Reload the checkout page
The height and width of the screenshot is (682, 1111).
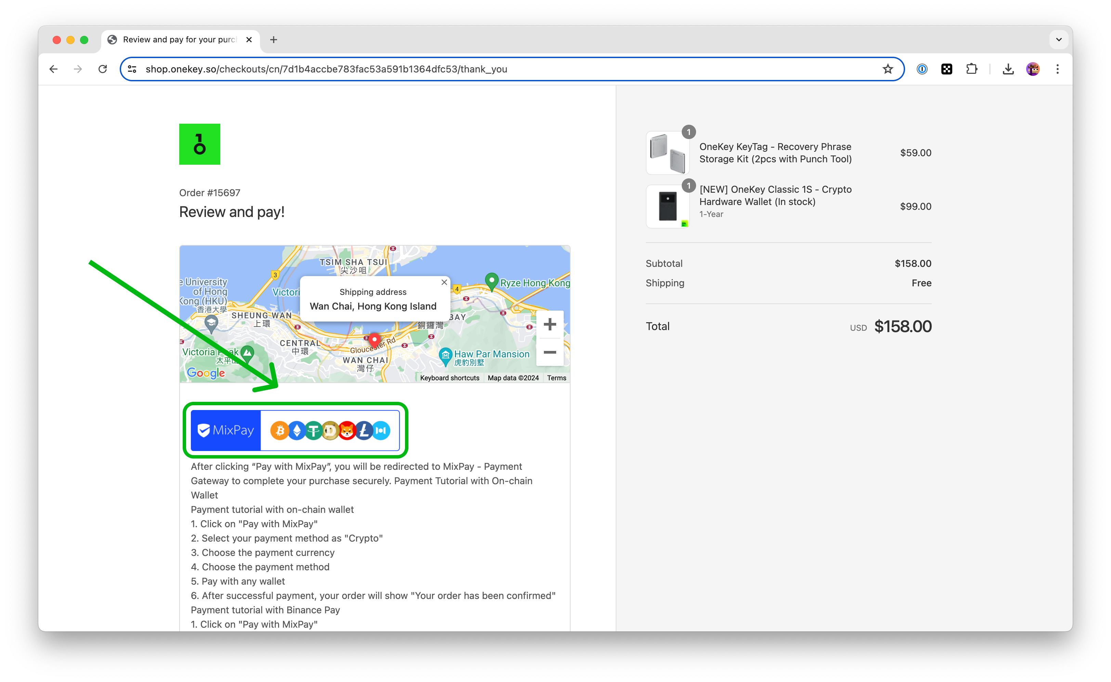(103, 69)
